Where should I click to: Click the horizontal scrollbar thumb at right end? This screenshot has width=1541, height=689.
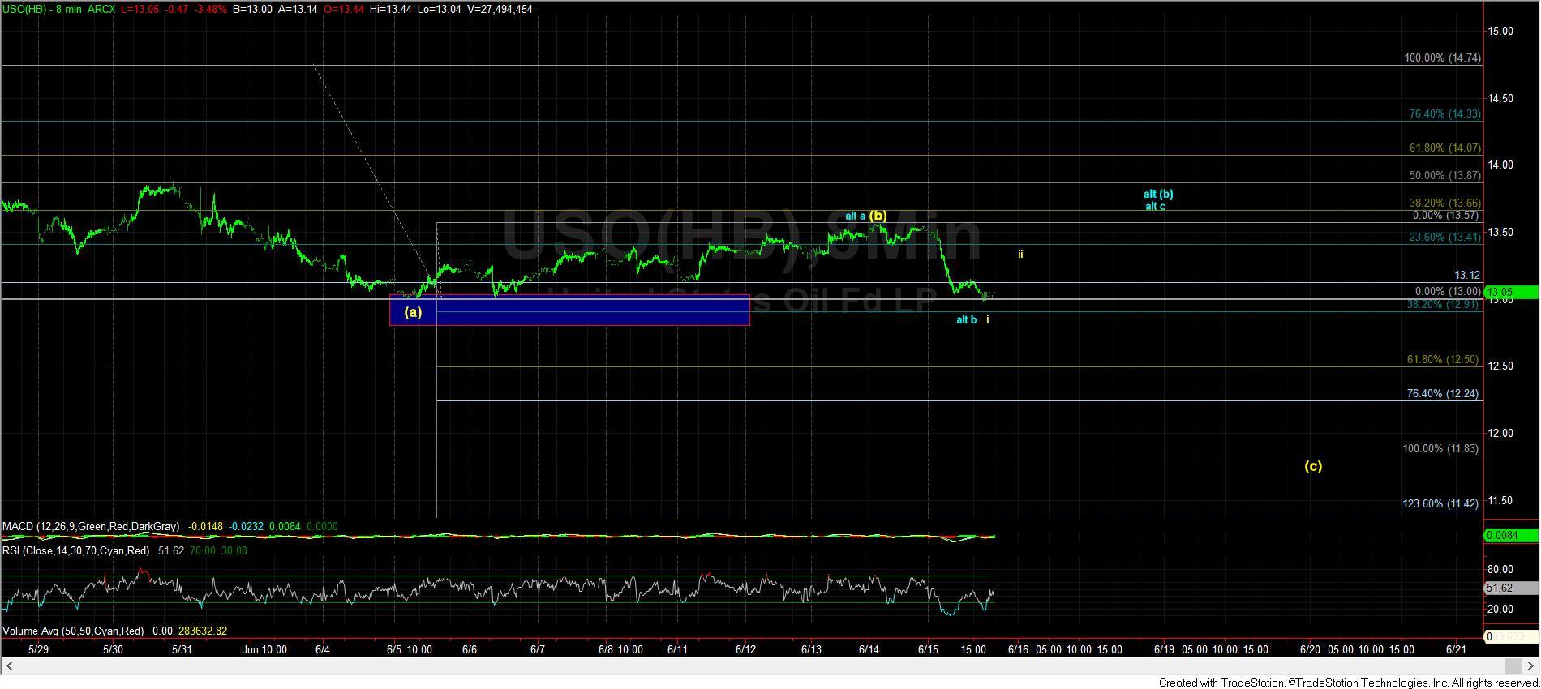1513,666
